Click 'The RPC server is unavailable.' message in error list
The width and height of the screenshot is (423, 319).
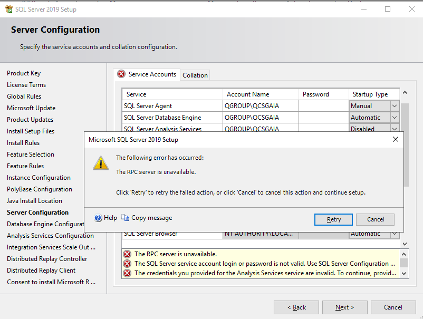pos(176,254)
